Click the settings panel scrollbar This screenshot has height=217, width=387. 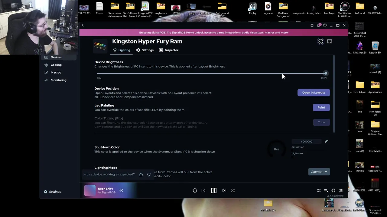pyautogui.click(x=334, y=93)
